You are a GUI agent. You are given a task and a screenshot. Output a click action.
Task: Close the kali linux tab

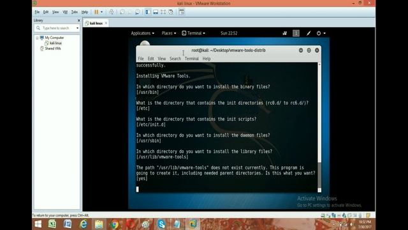point(106,23)
